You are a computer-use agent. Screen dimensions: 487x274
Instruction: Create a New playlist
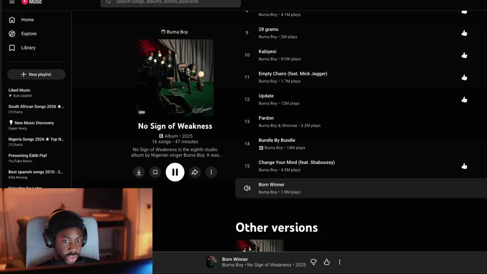(37, 75)
